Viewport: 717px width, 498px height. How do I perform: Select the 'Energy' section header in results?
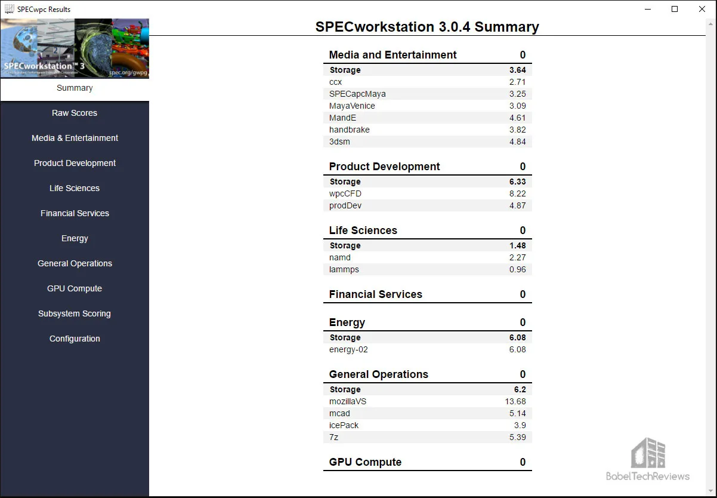347,322
